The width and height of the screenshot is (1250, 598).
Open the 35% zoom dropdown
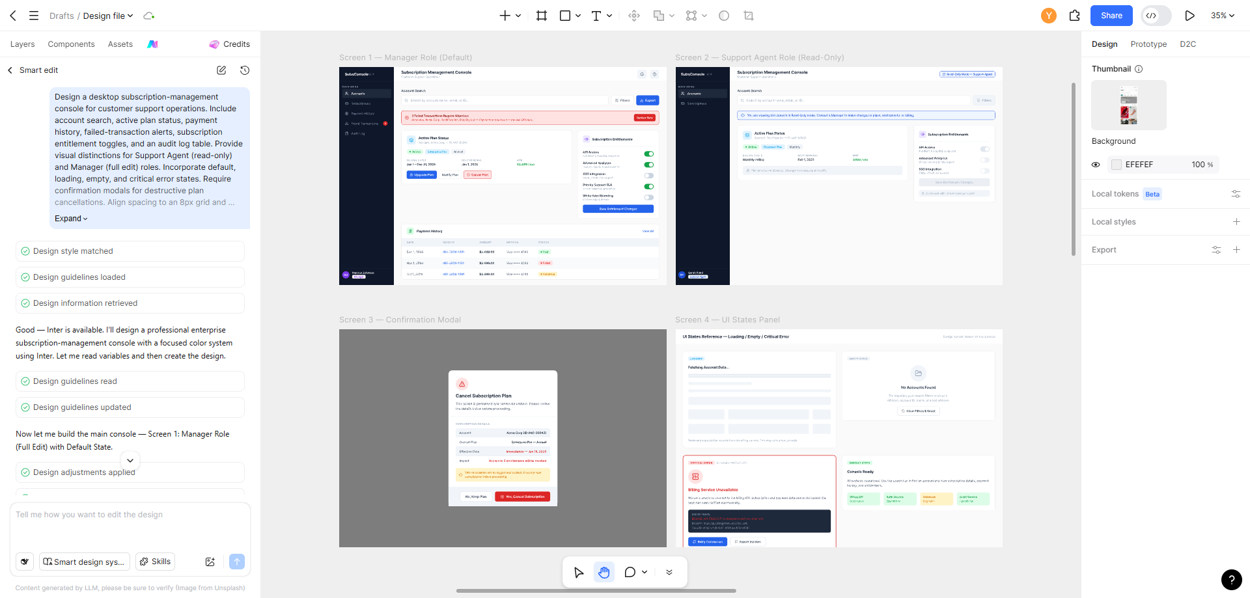1223,16
